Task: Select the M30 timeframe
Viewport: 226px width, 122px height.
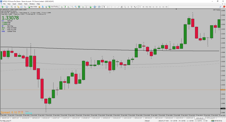Action: 150,7
